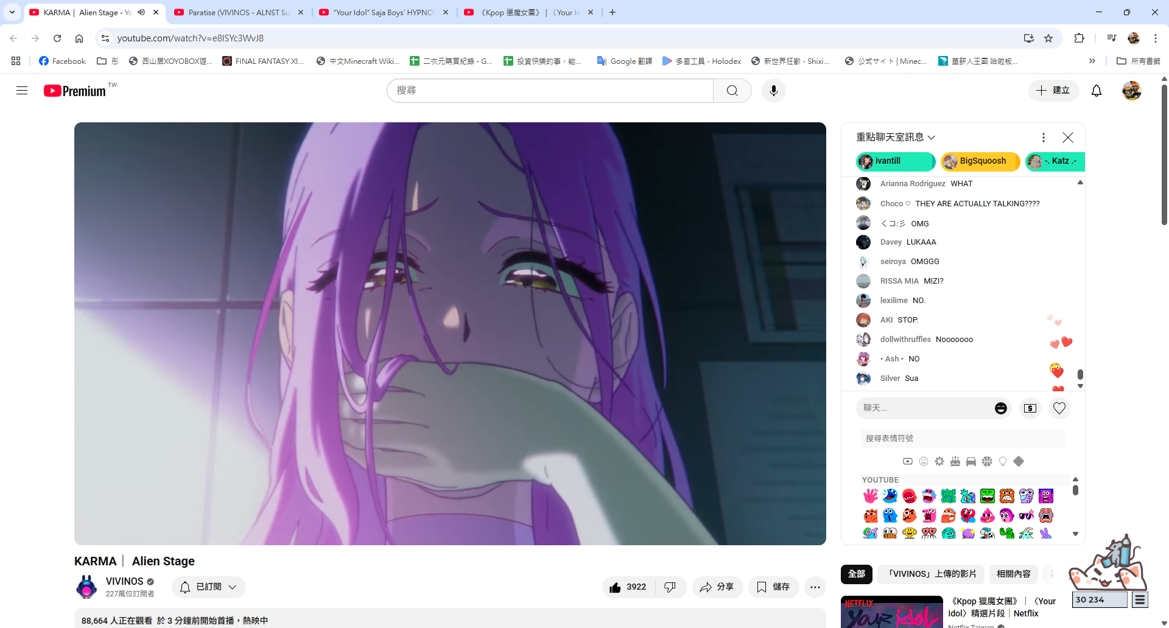Select the 「VIVINOS」上傳的影片 chip
Screen dimensions: 1169x628
(x=931, y=574)
